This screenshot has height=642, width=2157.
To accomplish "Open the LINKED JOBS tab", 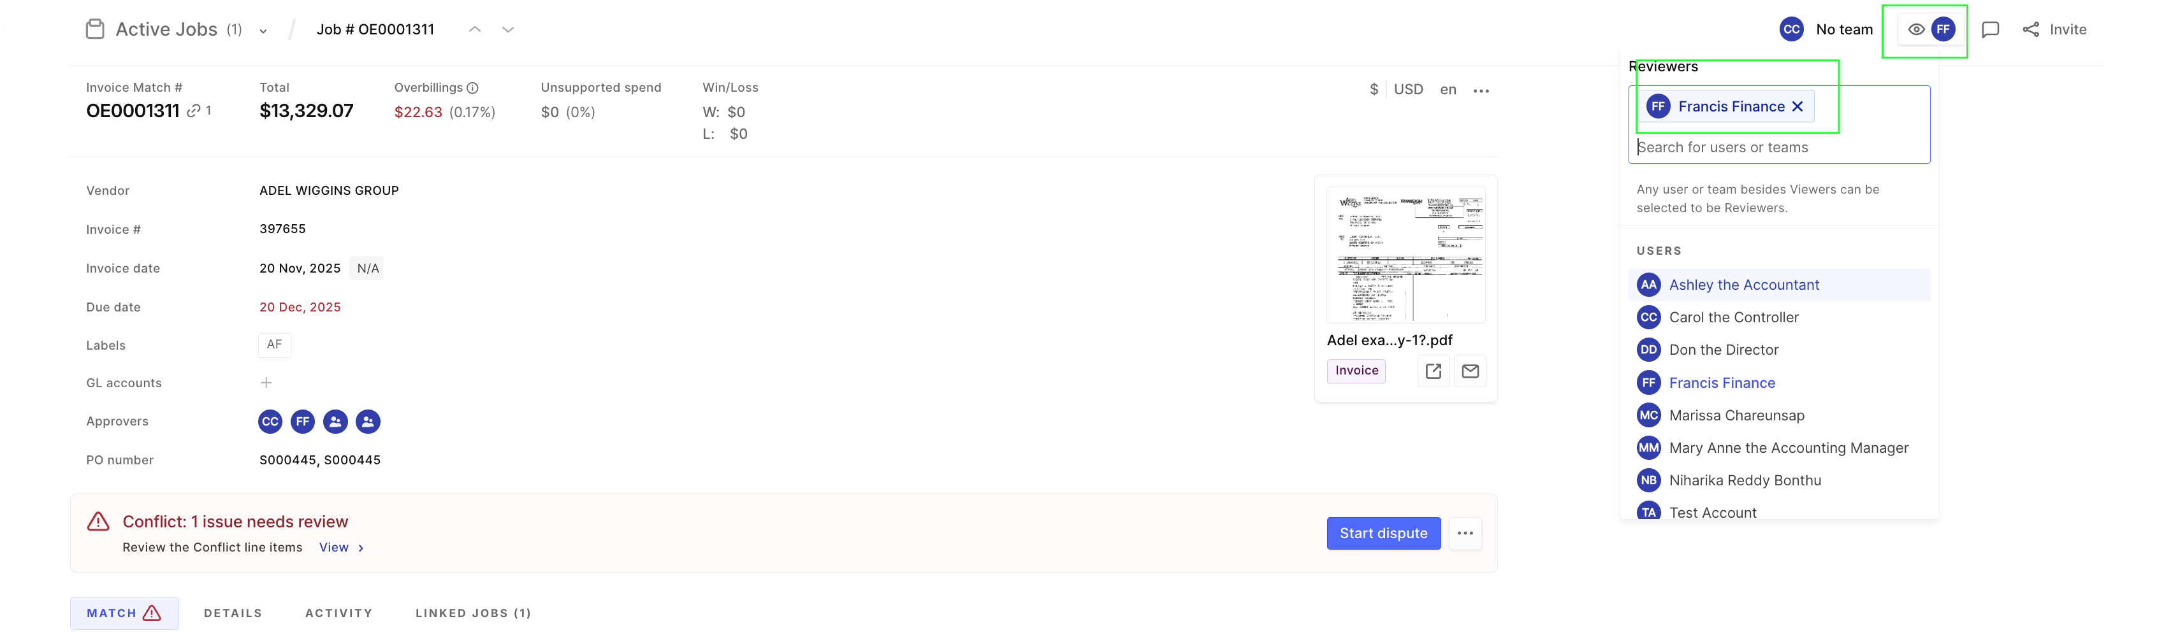I will click(x=473, y=613).
